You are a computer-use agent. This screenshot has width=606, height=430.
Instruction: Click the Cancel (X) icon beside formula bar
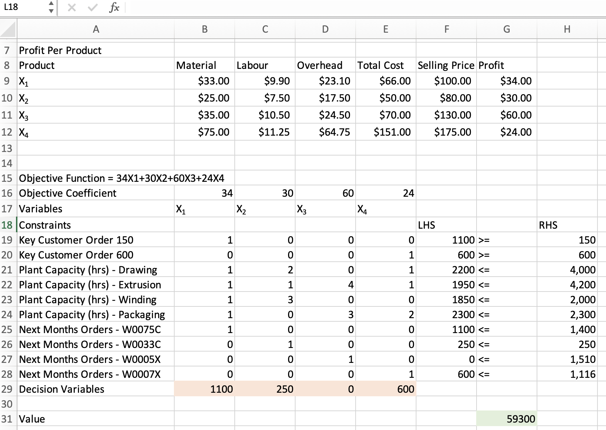coord(71,8)
